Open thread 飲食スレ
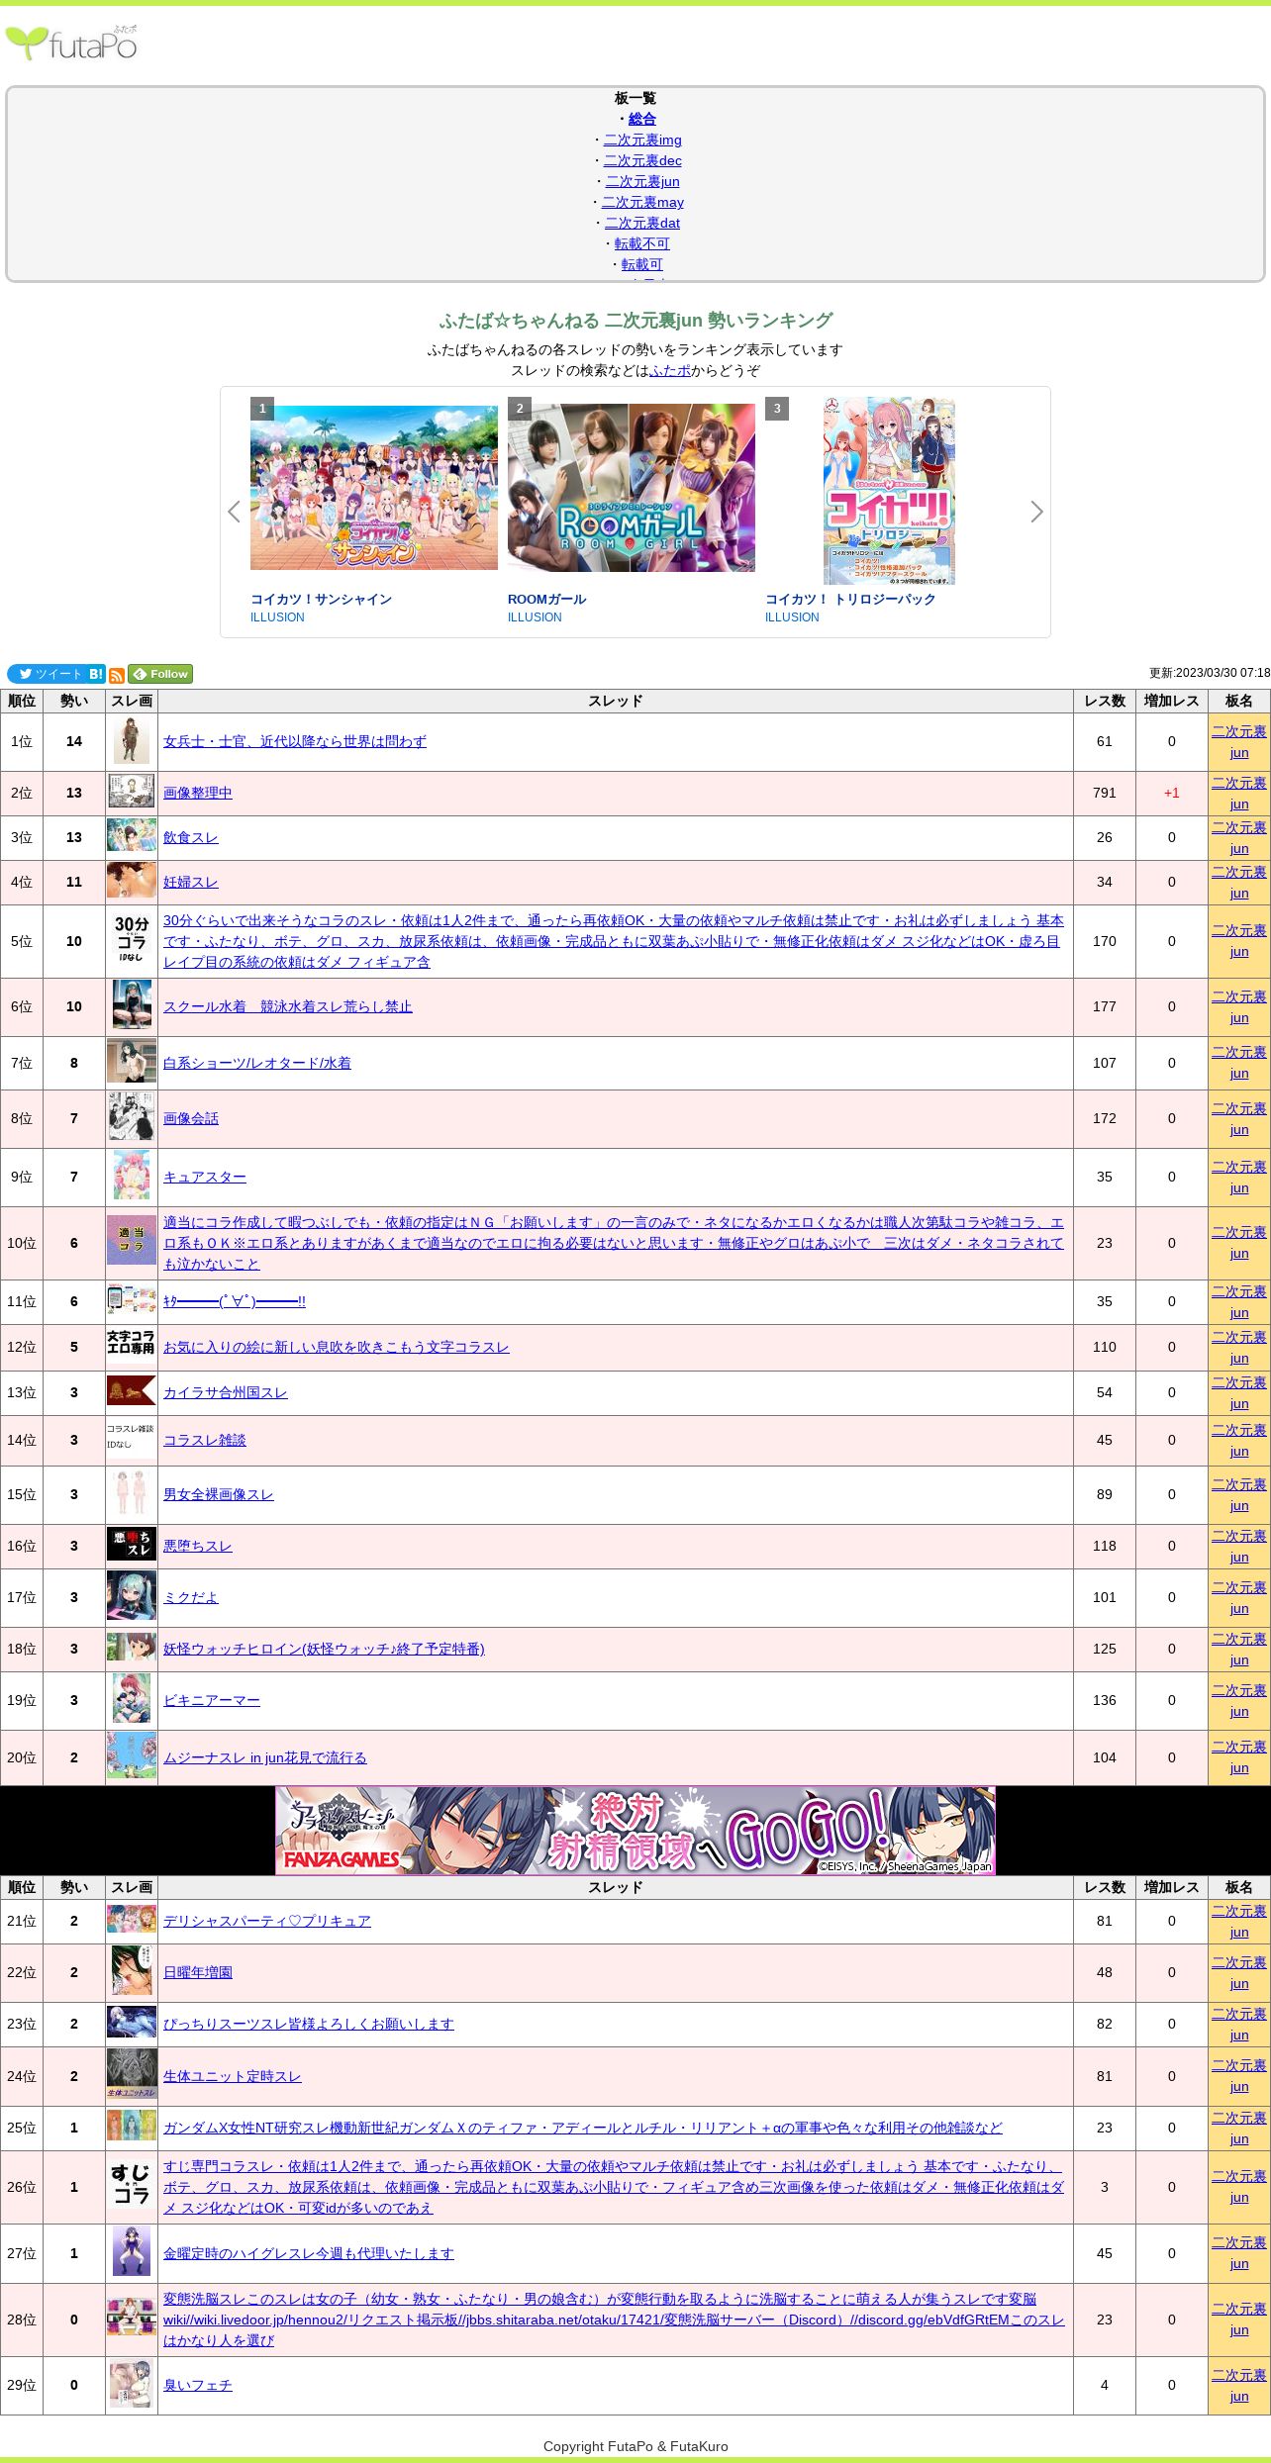This screenshot has width=1271, height=2463. pos(191,837)
